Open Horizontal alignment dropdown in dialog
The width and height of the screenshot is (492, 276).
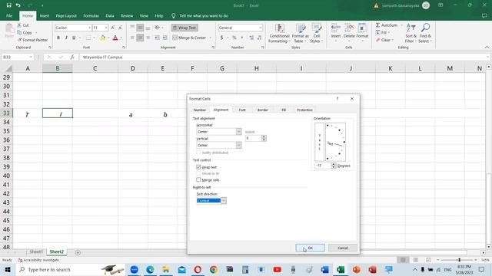(238, 132)
